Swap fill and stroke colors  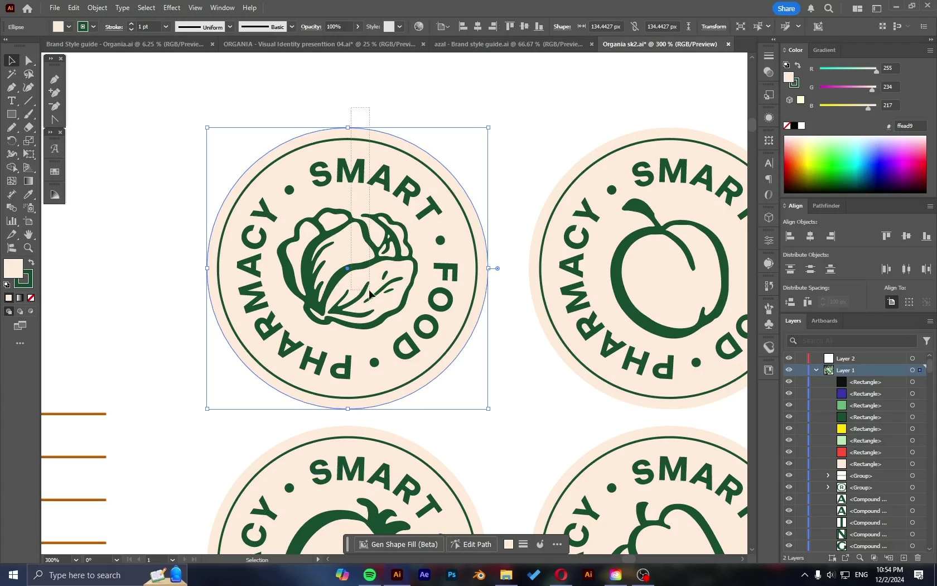tap(31, 262)
